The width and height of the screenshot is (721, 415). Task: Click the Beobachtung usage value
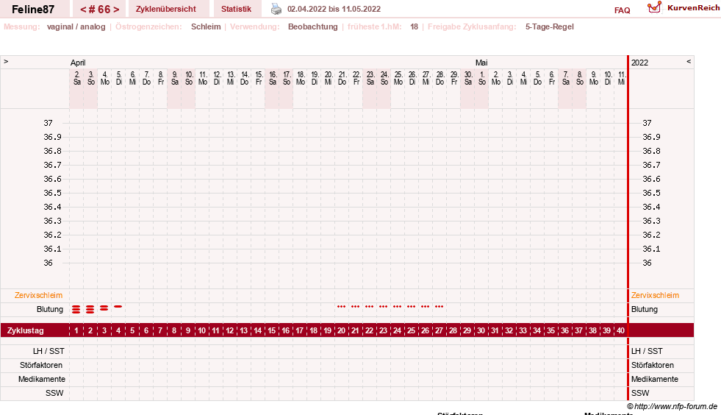pyautogui.click(x=312, y=26)
